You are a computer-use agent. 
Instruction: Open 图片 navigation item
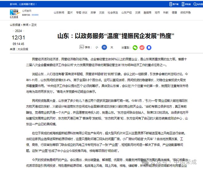[x=70, y=13]
